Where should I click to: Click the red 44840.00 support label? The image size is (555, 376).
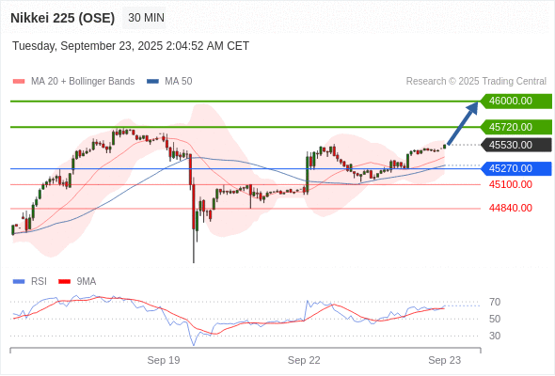pyautogui.click(x=511, y=208)
